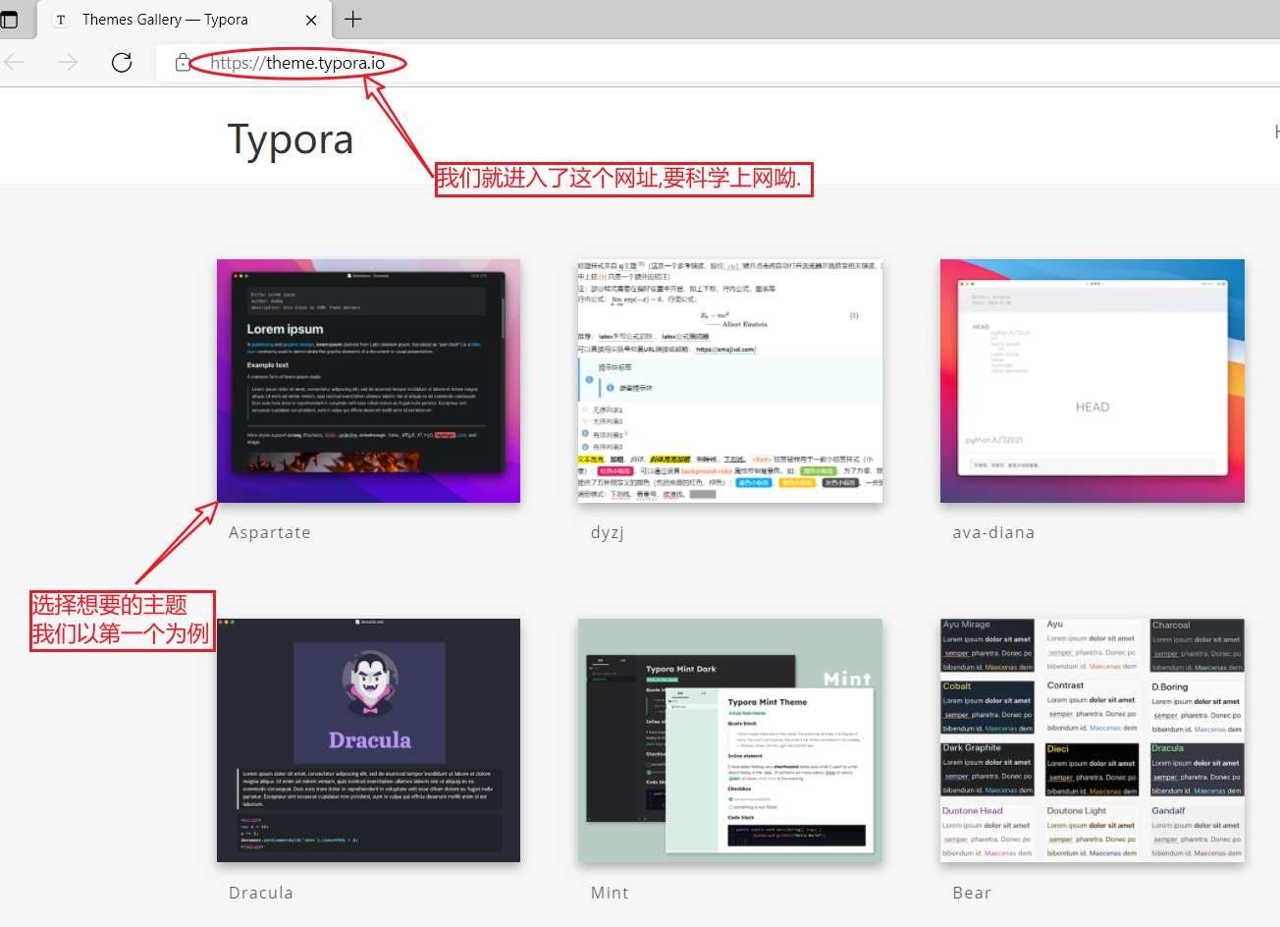Click the forward navigation arrow
Screen dimensions: 1280x927
67,62
